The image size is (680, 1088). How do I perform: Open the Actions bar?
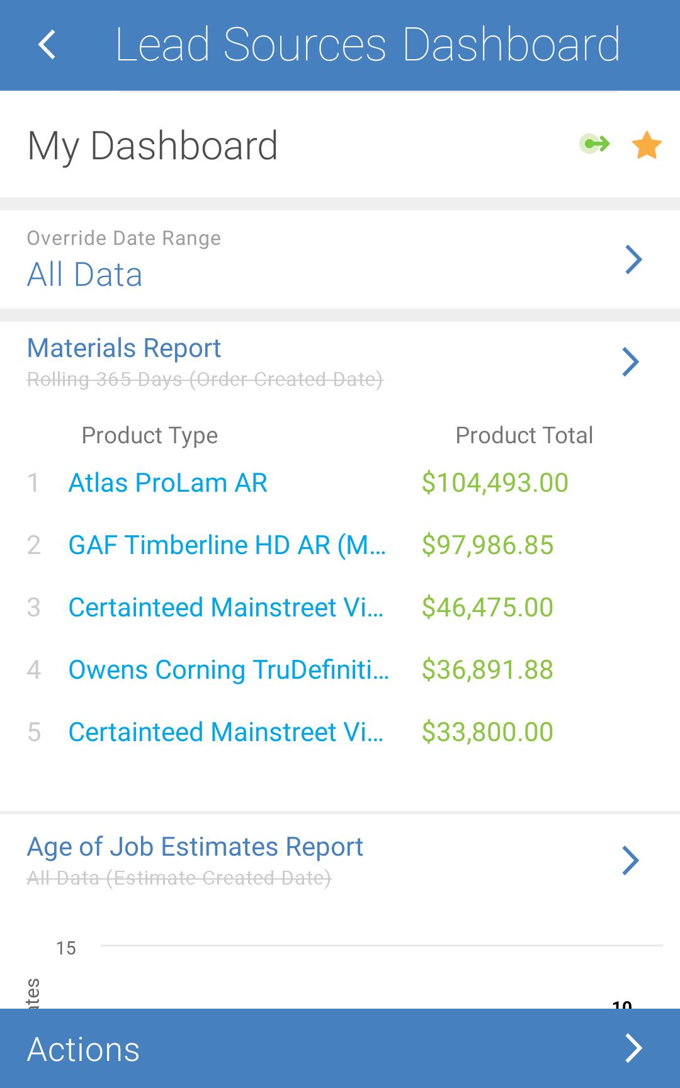click(x=340, y=1048)
